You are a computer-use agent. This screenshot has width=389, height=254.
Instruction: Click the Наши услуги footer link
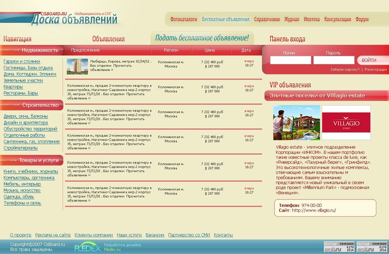(x=129, y=235)
